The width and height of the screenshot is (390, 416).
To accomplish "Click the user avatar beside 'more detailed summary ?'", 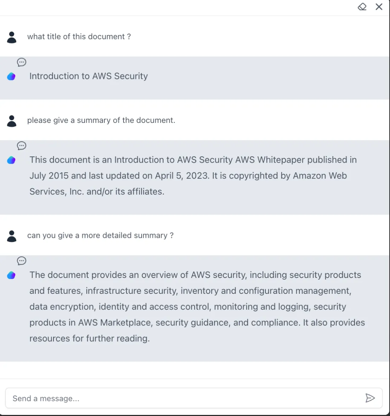I will pos(12,236).
